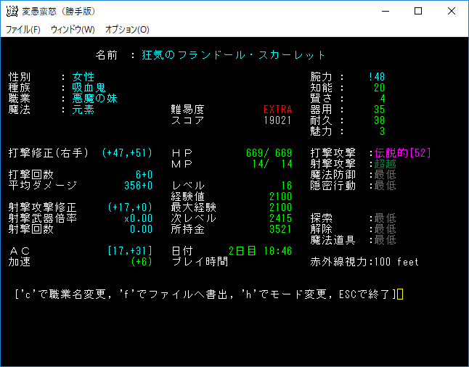
Task: Click the magic realm value 元素
Action: point(83,110)
